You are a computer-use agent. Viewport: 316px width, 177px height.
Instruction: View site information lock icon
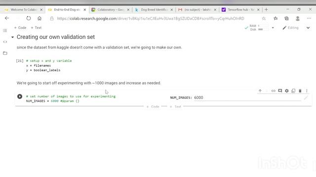click(52, 19)
